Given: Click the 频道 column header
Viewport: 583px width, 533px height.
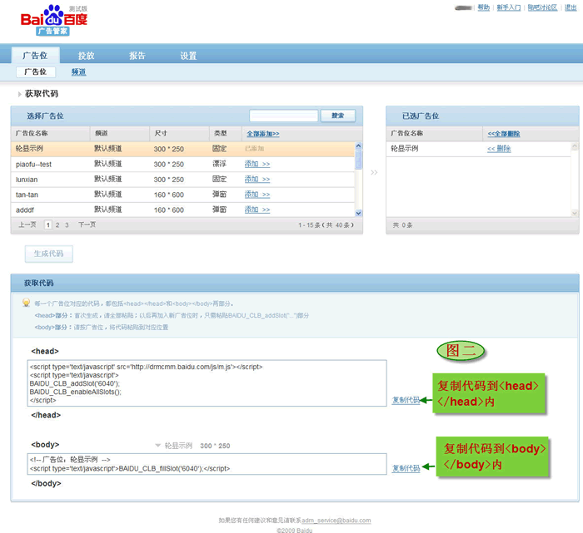Looking at the screenshot, I should click(x=101, y=133).
